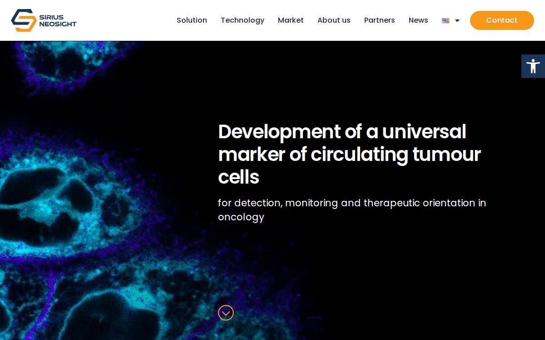Click the scroll-down chevron circle icon

coord(226,313)
